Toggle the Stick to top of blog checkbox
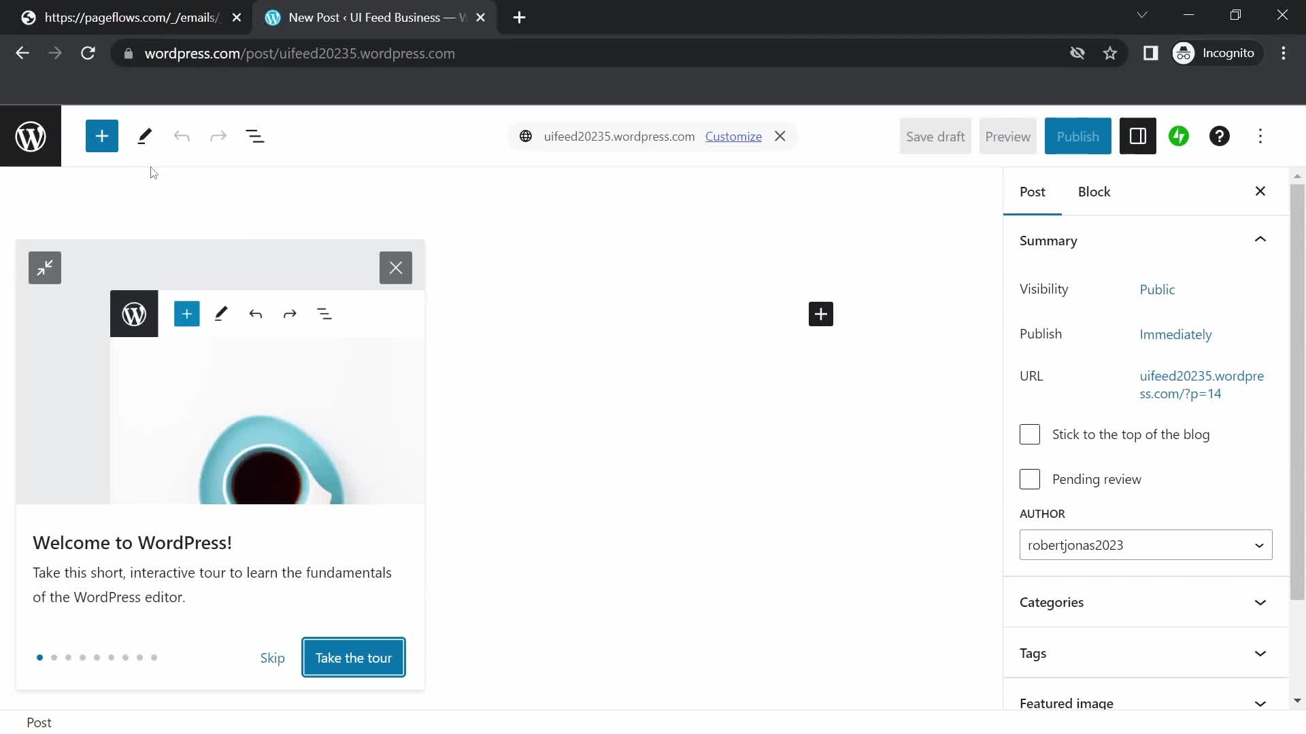Screen dimensions: 1306x734 tap(1030, 434)
